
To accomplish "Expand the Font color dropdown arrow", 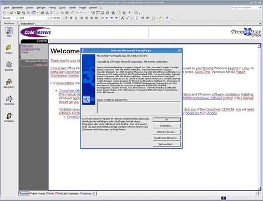I will click(x=170, y=18).
